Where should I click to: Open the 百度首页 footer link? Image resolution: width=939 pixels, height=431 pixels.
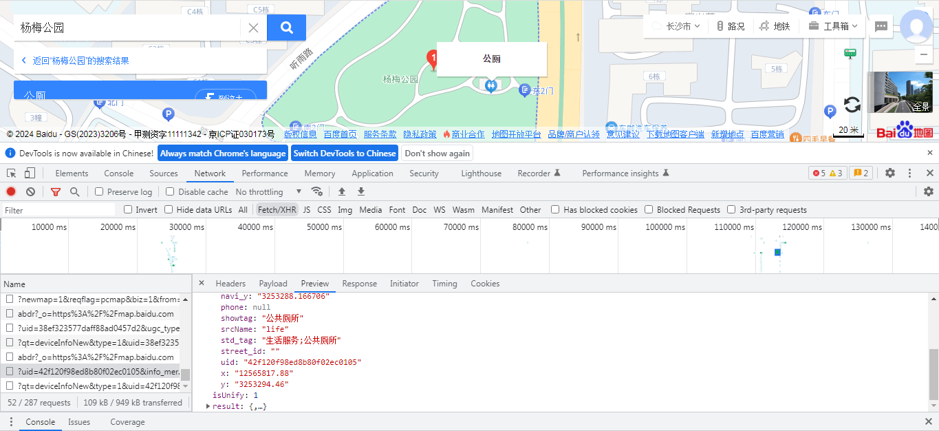pos(341,134)
